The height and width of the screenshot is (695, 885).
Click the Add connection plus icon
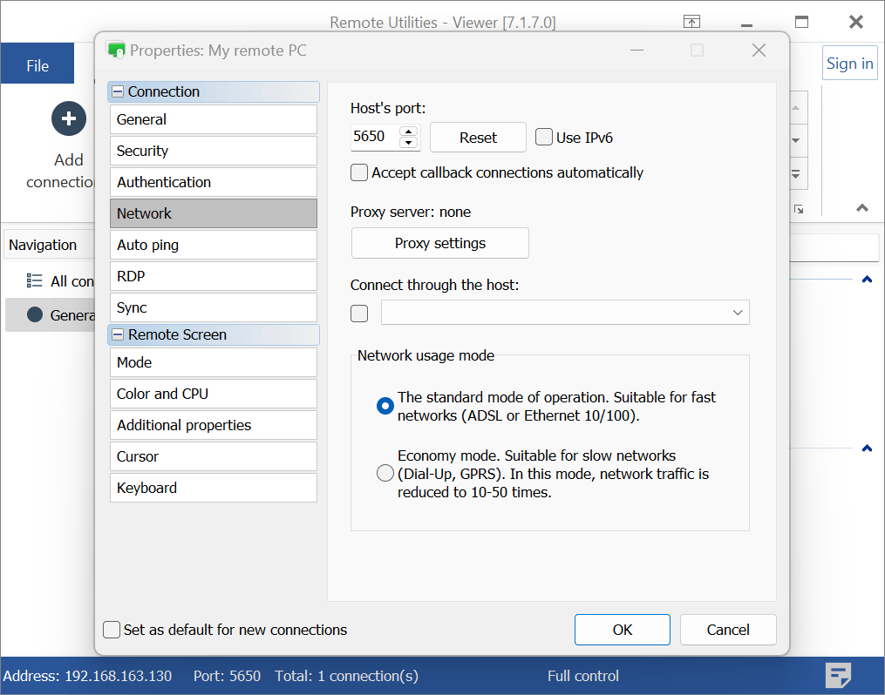click(69, 119)
